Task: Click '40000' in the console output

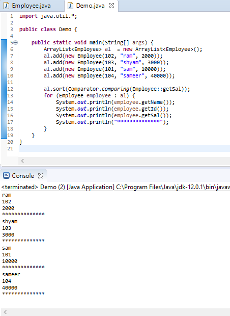Action: (x=10, y=288)
